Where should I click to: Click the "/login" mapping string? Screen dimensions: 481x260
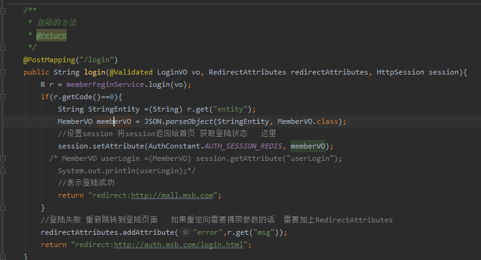click(97, 60)
